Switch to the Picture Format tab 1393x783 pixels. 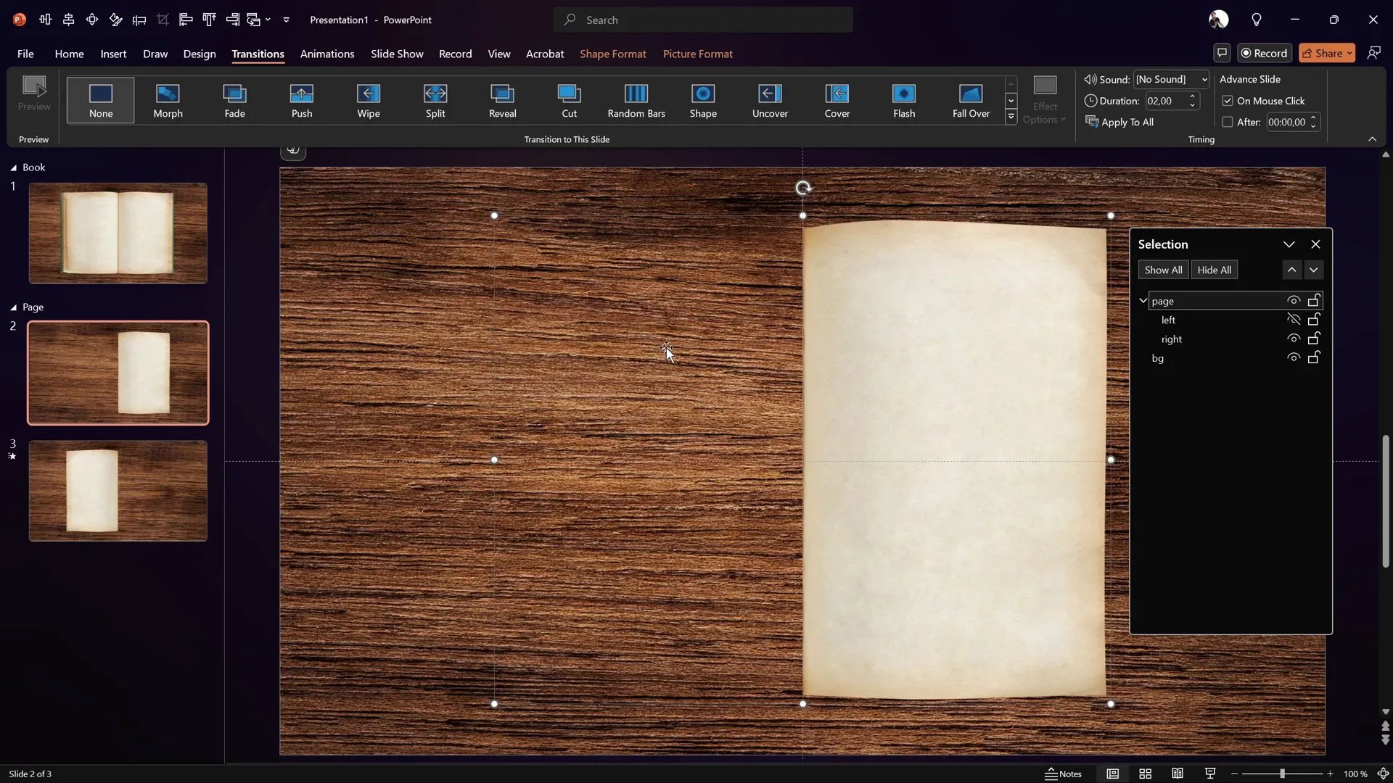point(698,54)
